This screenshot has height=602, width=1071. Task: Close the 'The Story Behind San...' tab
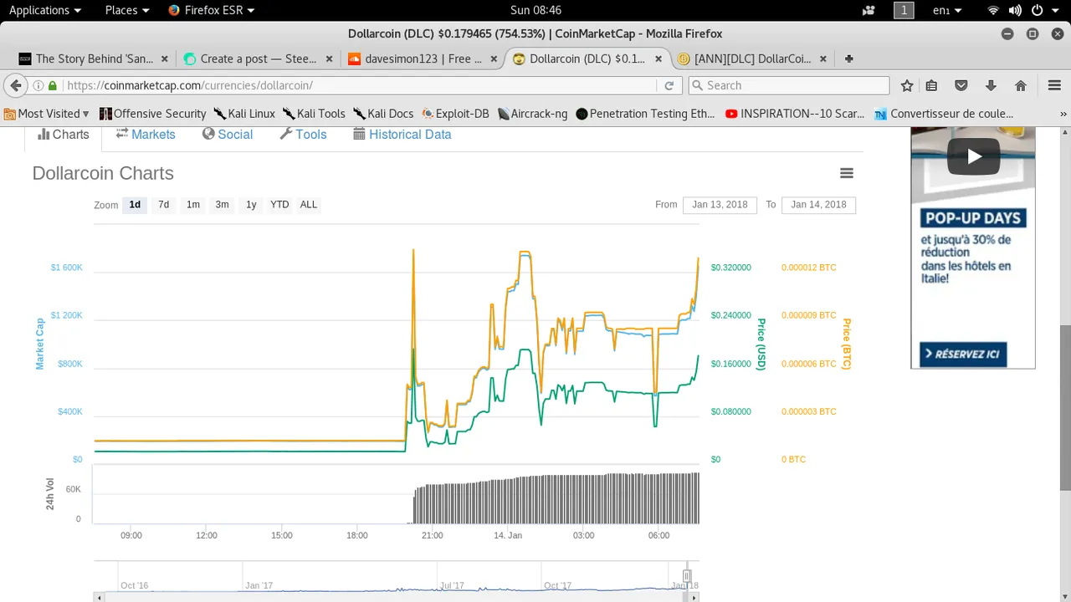click(164, 59)
